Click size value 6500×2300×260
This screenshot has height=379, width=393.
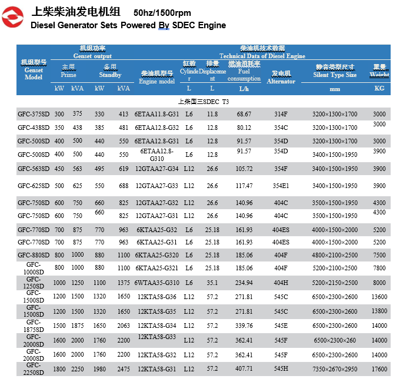point(335,340)
